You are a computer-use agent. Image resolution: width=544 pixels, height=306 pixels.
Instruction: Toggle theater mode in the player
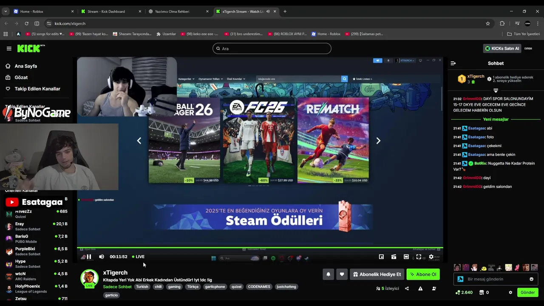pyautogui.click(x=406, y=257)
